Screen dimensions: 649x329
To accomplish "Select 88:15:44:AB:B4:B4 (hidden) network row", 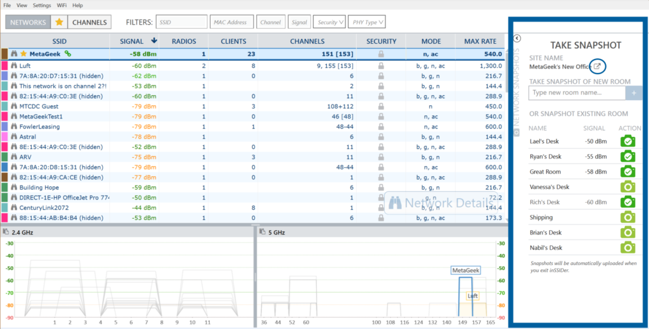I will [x=254, y=217].
